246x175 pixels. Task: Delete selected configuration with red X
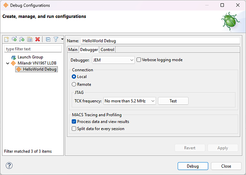tap(37, 39)
